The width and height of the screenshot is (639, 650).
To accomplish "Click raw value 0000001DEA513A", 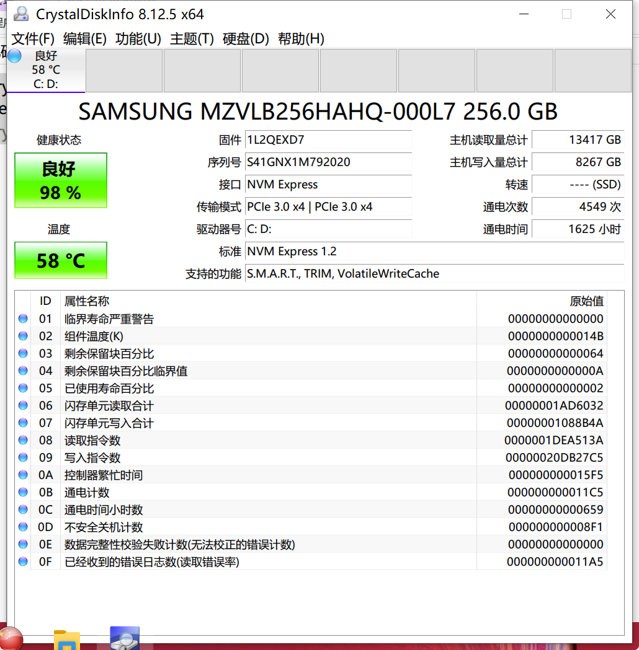I will coord(553,440).
